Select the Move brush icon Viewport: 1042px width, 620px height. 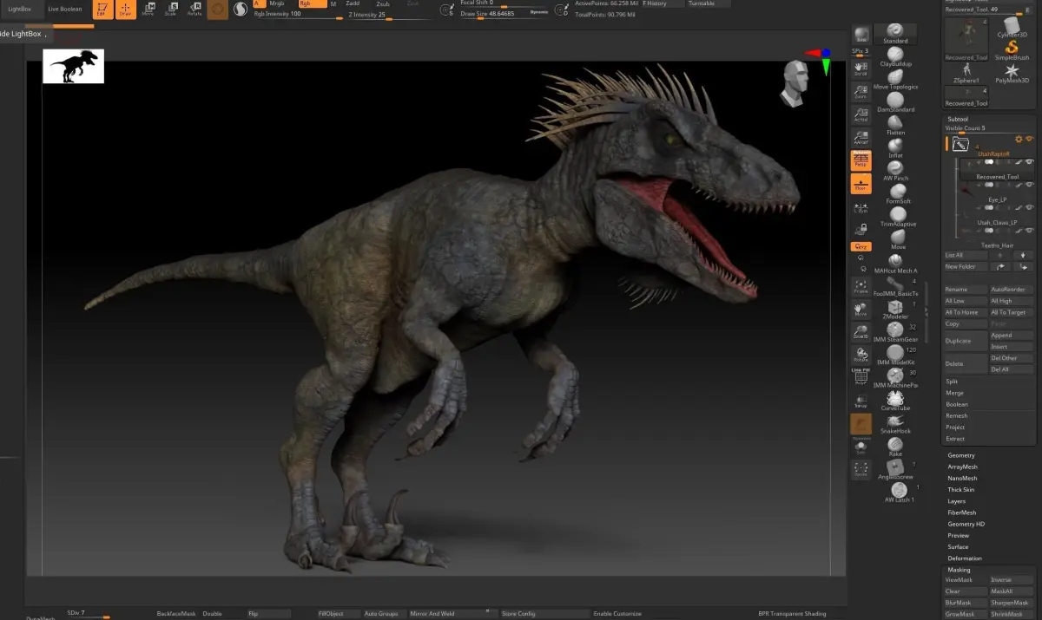tap(897, 240)
